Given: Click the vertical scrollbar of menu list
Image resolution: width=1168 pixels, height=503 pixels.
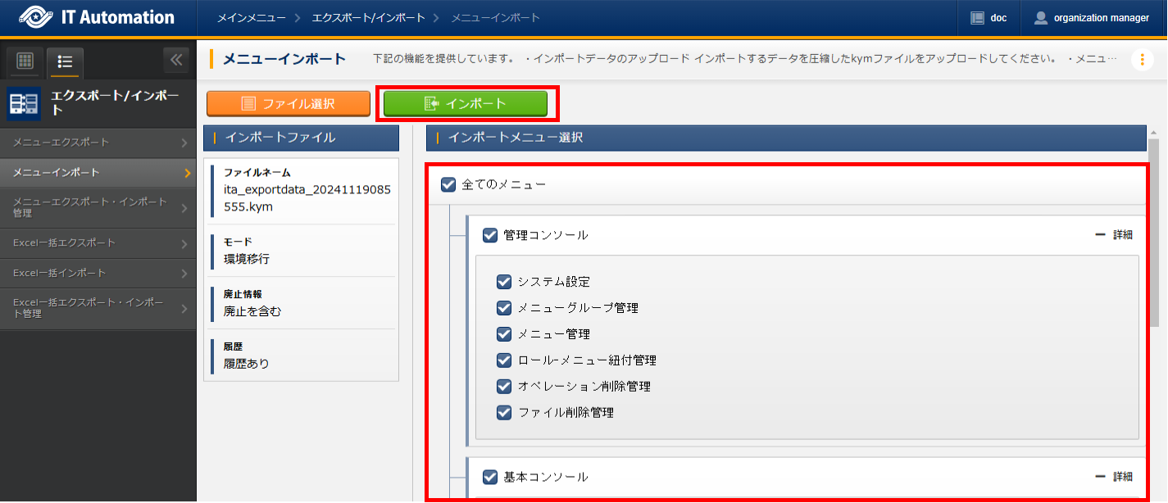Looking at the screenshot, I should 1153,238.
